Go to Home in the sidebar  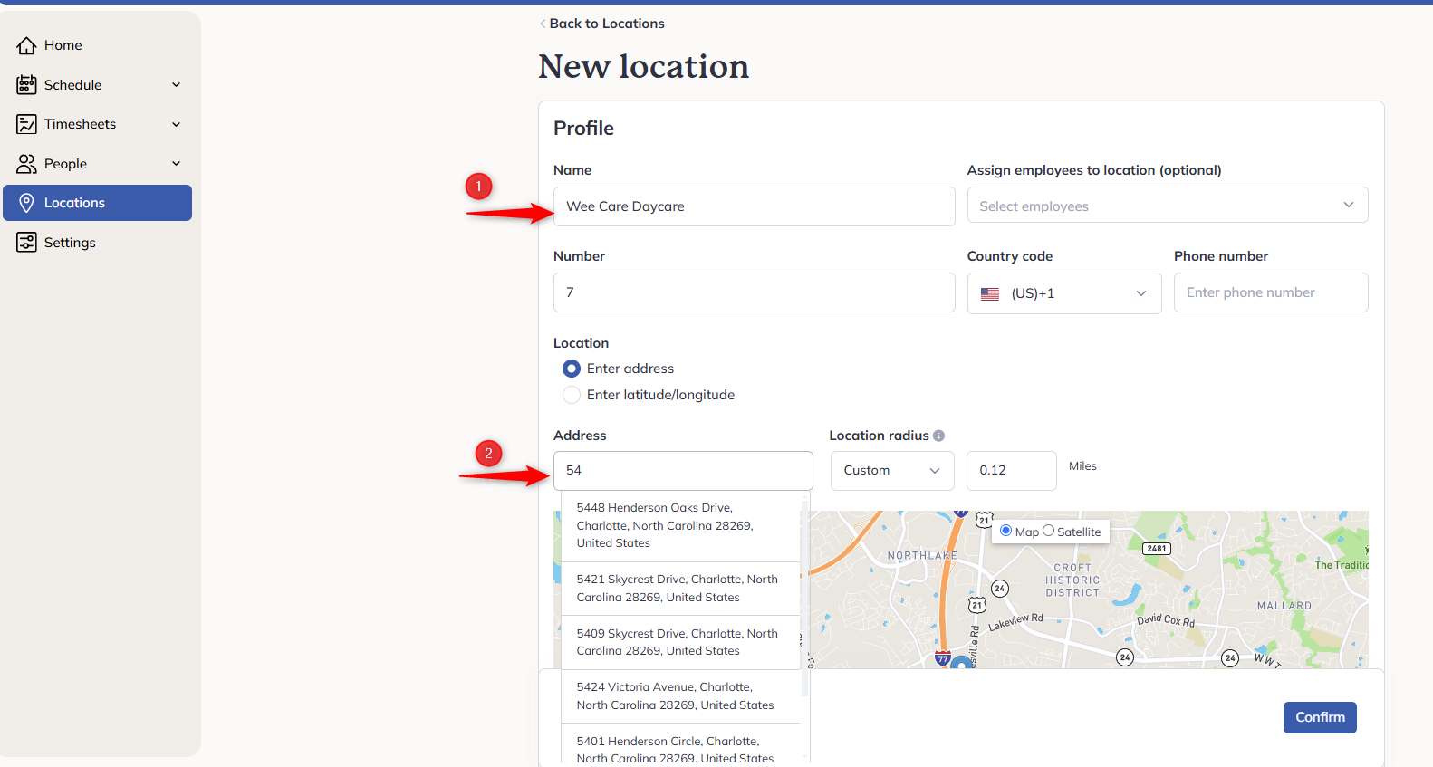click(x=98, y=45)
